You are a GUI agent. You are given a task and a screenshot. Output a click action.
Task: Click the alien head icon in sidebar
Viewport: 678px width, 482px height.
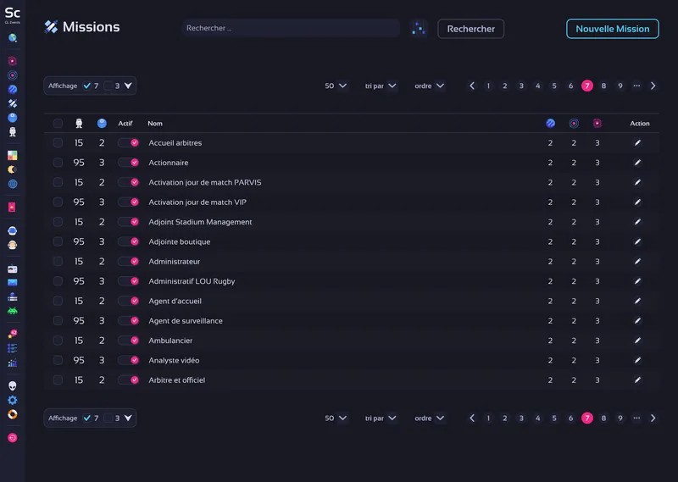[x=13, y=386]
